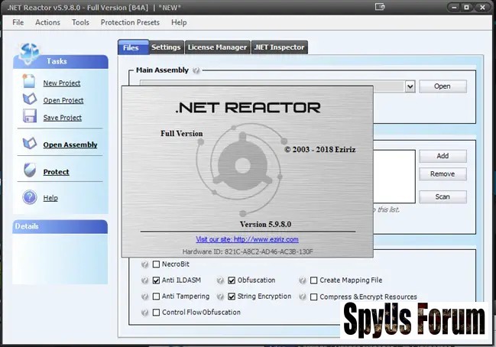Click the Open Project folder icon

[x=29, y=99]
